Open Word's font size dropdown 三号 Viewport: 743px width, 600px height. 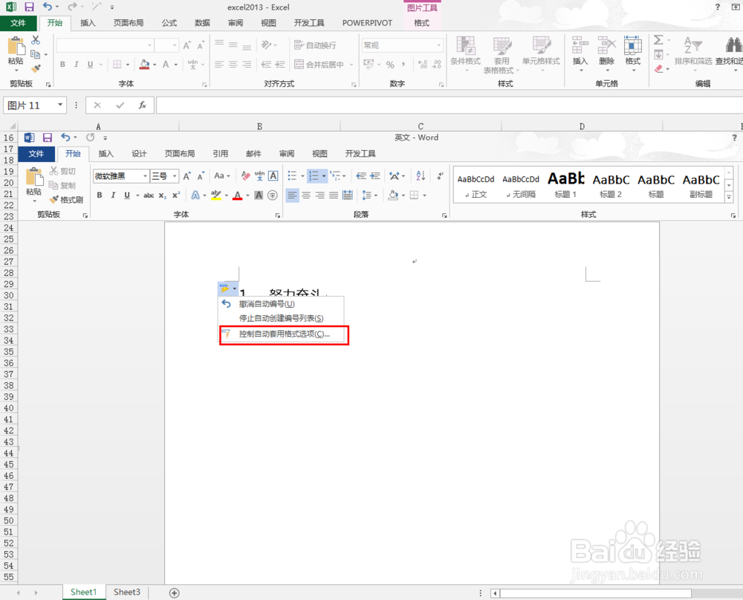[175, 176]
